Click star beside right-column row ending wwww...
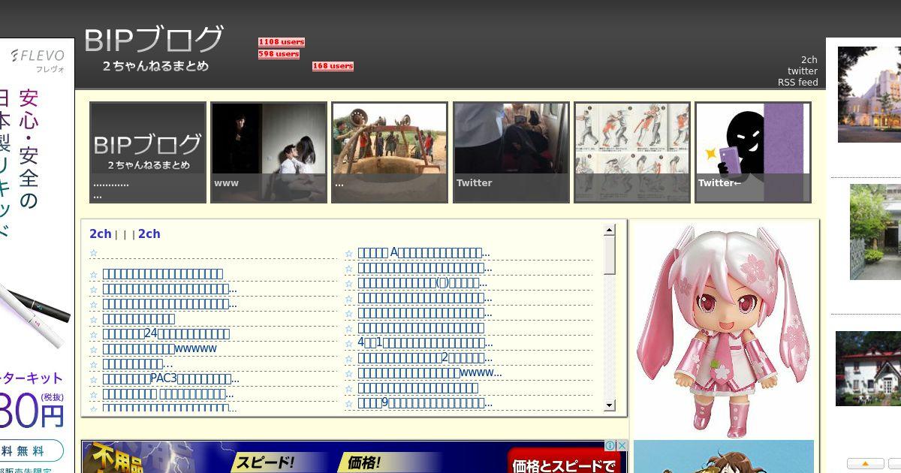Image resolution: width=901 pixels, height=473 pixels. [349, 373]
